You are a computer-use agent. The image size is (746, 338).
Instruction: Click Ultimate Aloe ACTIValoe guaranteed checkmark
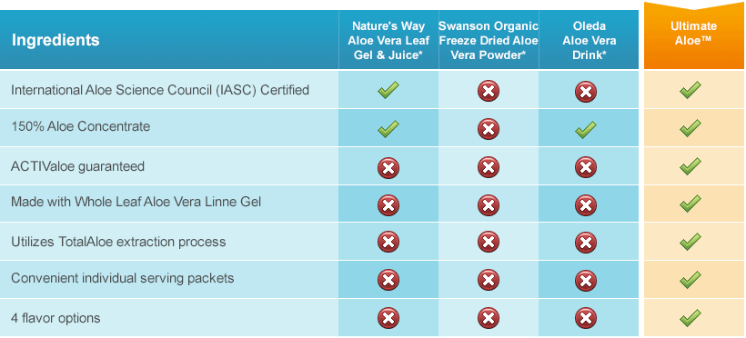tap(690, 166)
